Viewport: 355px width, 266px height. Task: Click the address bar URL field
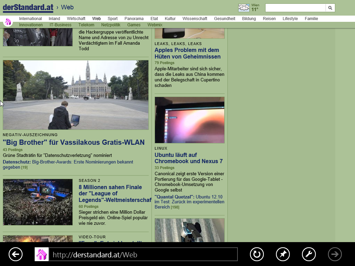point(143,255)
